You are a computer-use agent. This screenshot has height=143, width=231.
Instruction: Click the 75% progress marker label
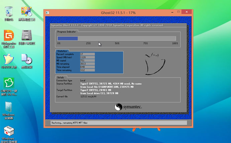click(145, 44)
